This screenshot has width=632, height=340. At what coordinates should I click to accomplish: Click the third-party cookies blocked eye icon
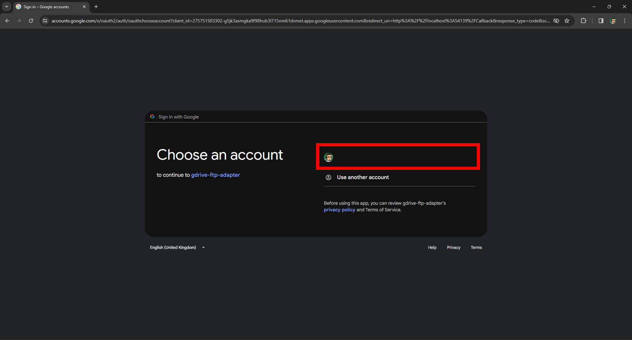click(x=556, y=21)
